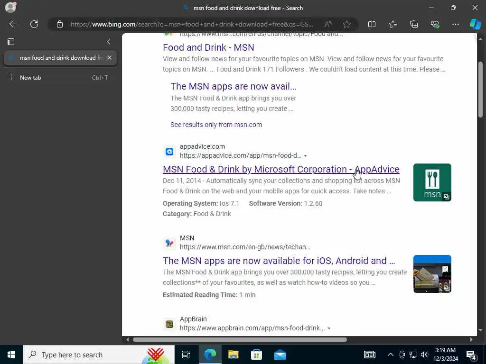This screenshot has width=486, height=364.
Task: Click the horizontal scrollbar thumb
Action: point(240,339)
